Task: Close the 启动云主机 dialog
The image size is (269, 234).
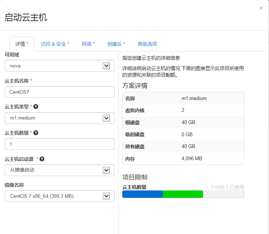Action: (261, 8)
